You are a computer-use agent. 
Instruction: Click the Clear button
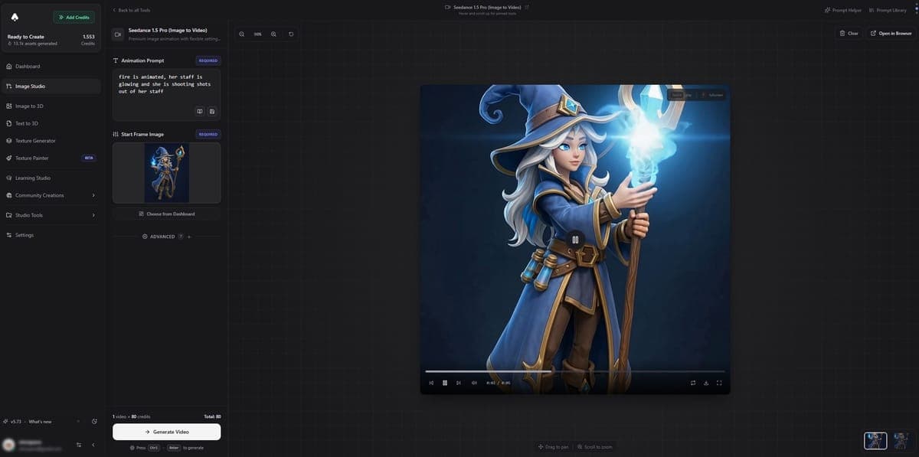pyautogui.click(x=849, y=34)
